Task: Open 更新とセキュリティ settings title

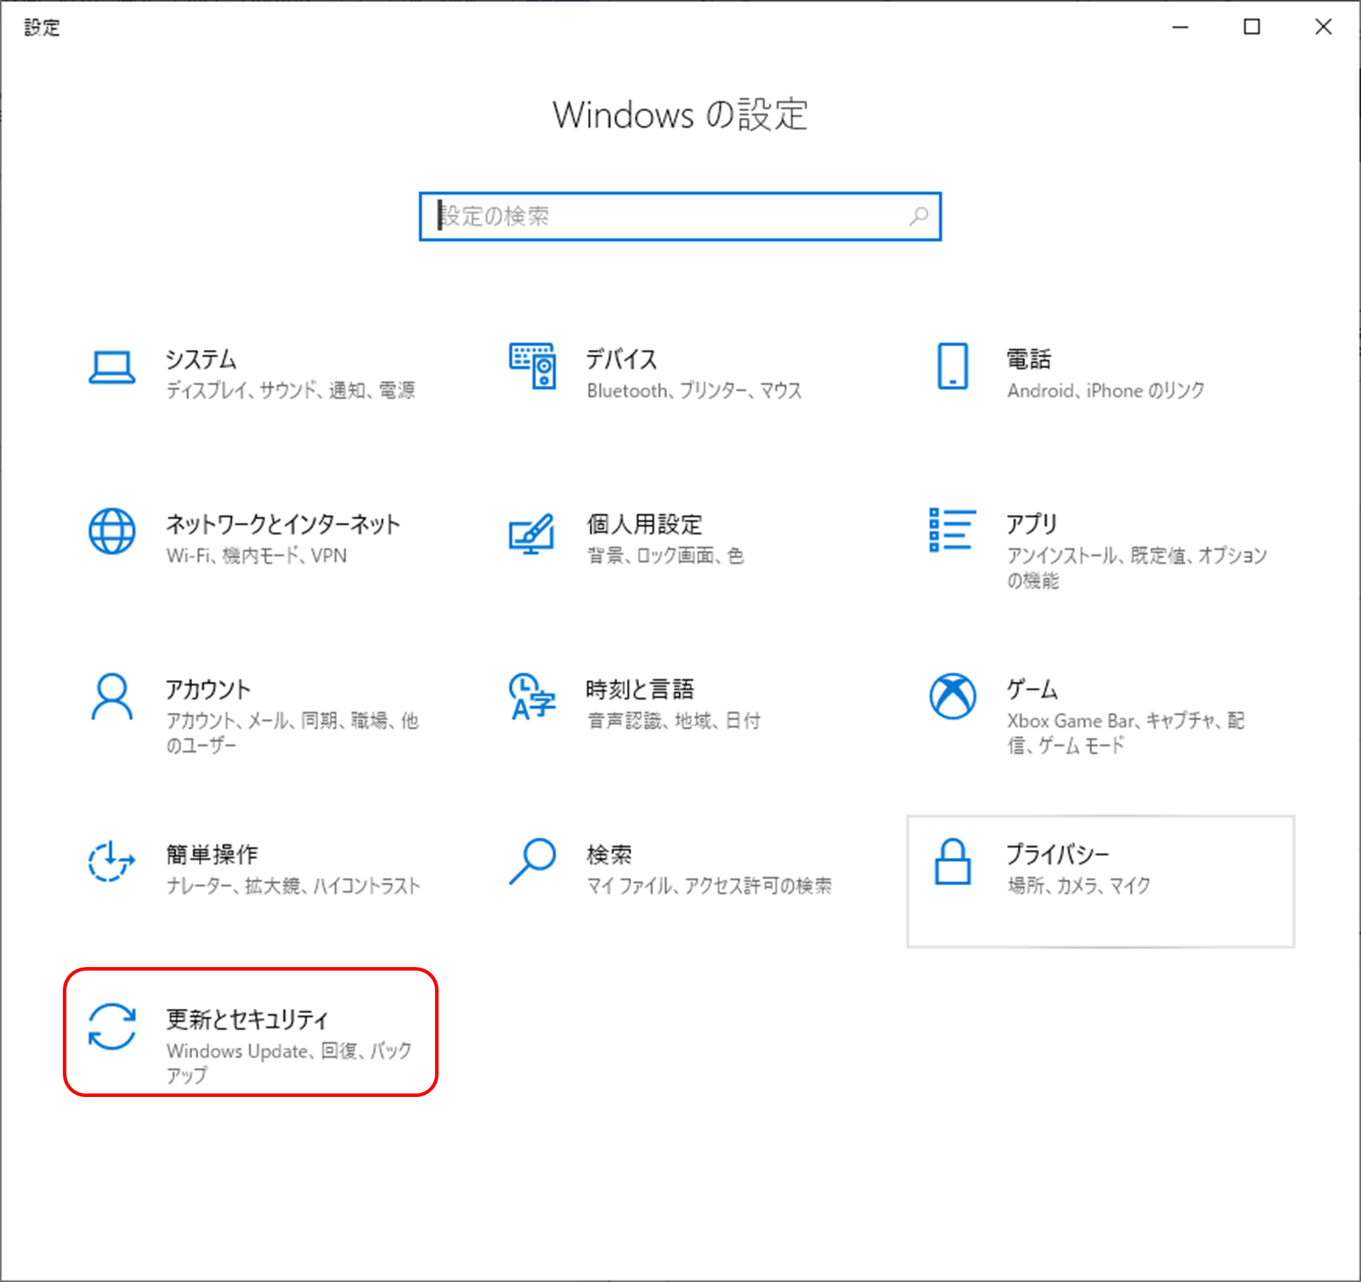Action: point(247,1020)
